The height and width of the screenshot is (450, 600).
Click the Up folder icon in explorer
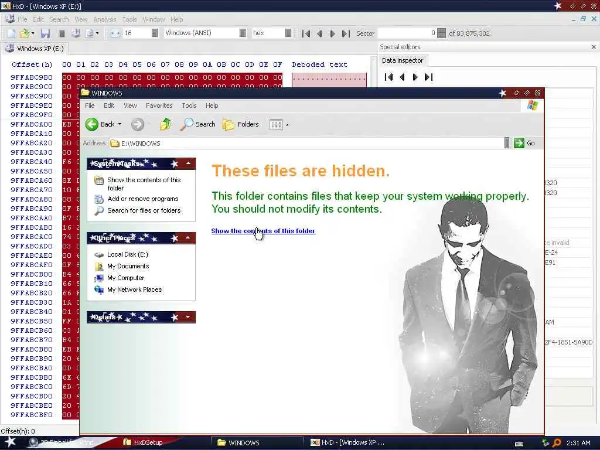pos(166,124)
